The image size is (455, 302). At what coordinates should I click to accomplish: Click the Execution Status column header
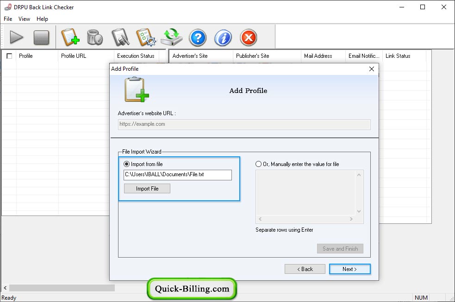point(137,56)
